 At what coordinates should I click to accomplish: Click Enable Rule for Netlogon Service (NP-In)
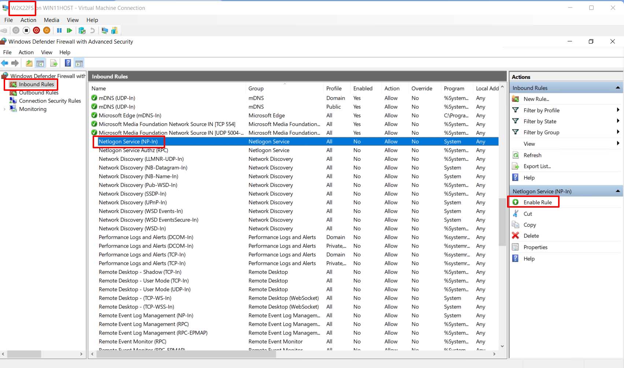point(538,202)
